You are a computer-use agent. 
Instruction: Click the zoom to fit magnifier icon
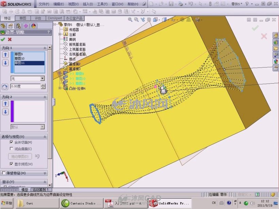click(x=130, y=20)
